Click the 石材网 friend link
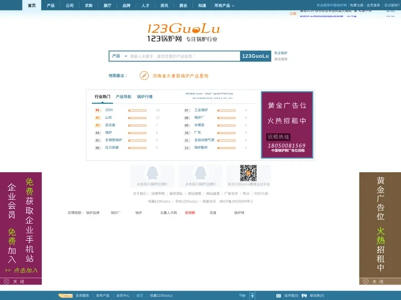Screen dimensions: 401x300 pos(190,213)
